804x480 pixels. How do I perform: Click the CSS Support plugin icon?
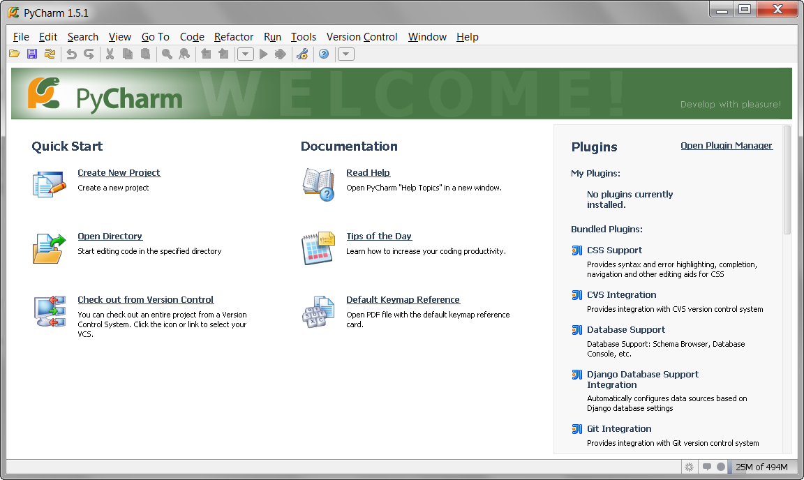(577, 250)
